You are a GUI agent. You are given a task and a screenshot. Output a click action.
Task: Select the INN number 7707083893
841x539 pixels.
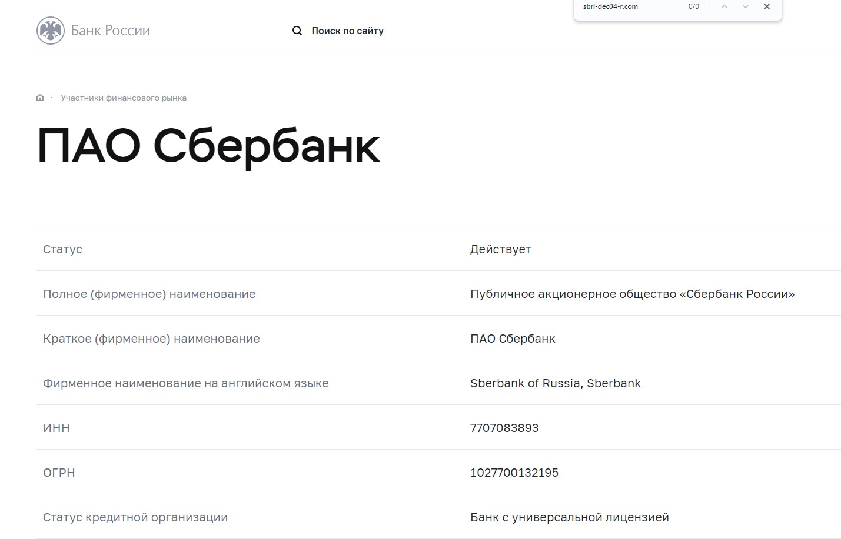point(504,428)
